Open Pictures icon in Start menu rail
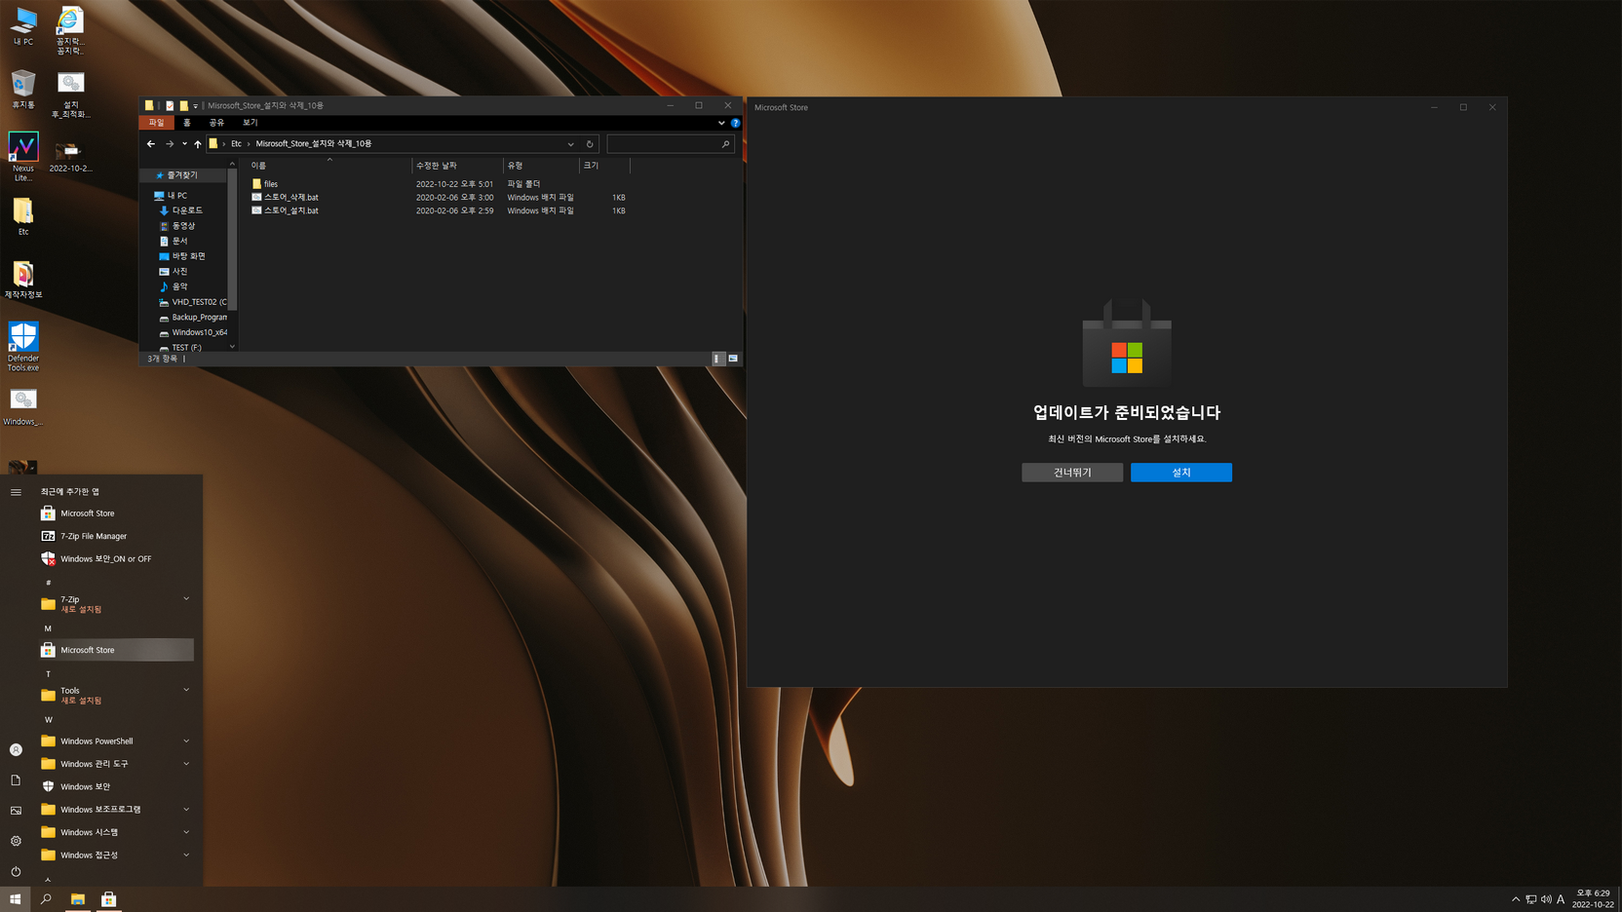 16,811
